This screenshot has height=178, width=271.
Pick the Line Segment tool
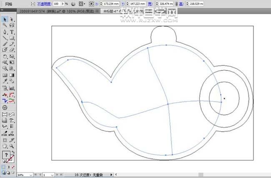5,38
